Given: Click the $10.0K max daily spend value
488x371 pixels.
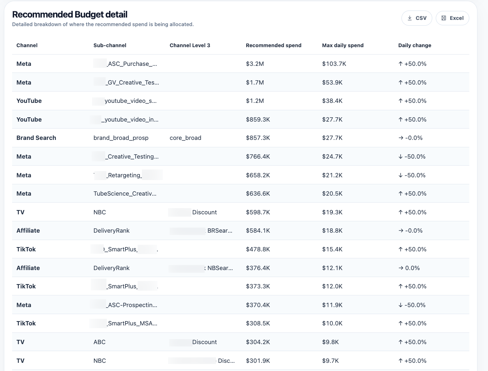Looking at the screenshot, I should point(332,323).
